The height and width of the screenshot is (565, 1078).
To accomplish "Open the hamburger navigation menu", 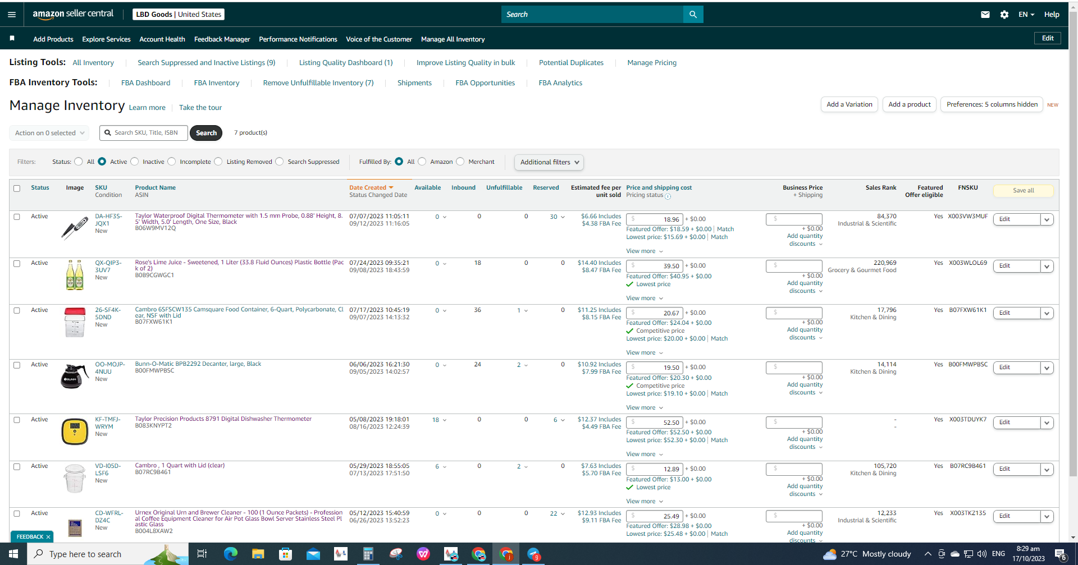I will pos(12,15).
